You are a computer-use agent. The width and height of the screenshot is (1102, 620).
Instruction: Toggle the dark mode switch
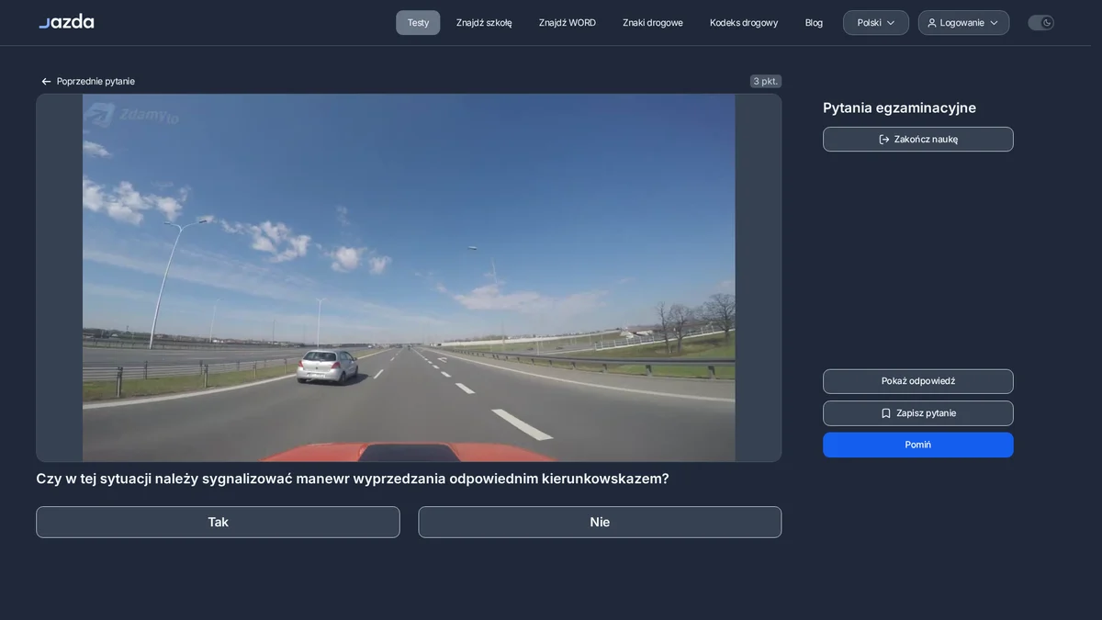coord(1040,23)
